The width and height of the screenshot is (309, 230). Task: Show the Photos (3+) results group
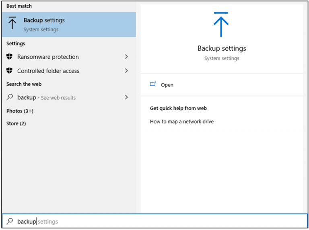coord(20,111)
